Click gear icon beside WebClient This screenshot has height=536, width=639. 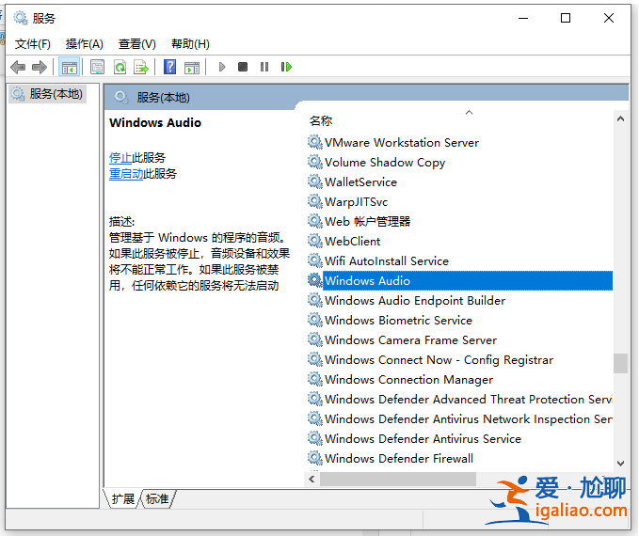[x=314, y=241]
